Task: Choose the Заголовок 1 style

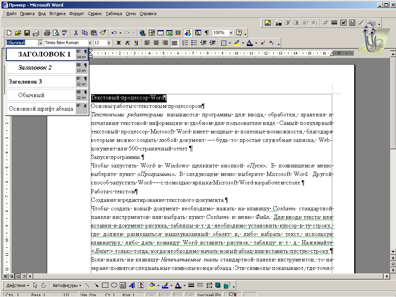Action: [47, 54]
